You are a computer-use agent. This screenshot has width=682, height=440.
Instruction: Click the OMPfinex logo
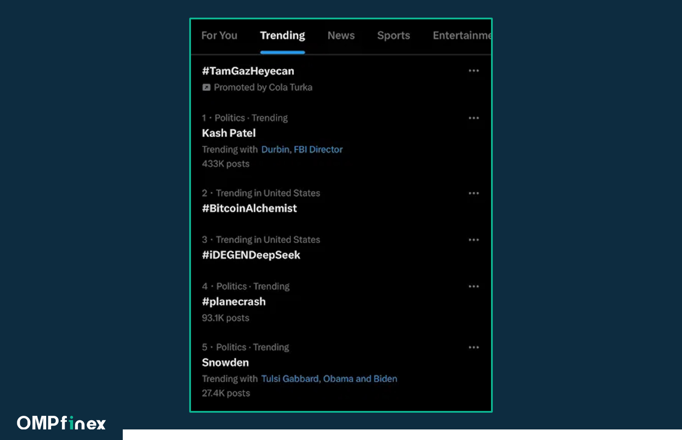click(61, 423)
